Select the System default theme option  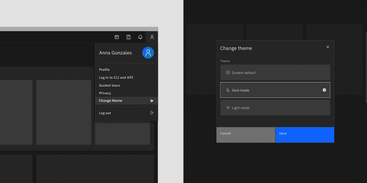275,72
